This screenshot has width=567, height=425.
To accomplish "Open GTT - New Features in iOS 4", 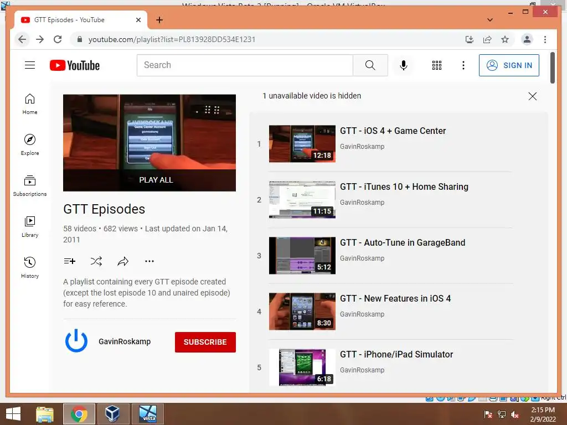I will click(395, 298).
